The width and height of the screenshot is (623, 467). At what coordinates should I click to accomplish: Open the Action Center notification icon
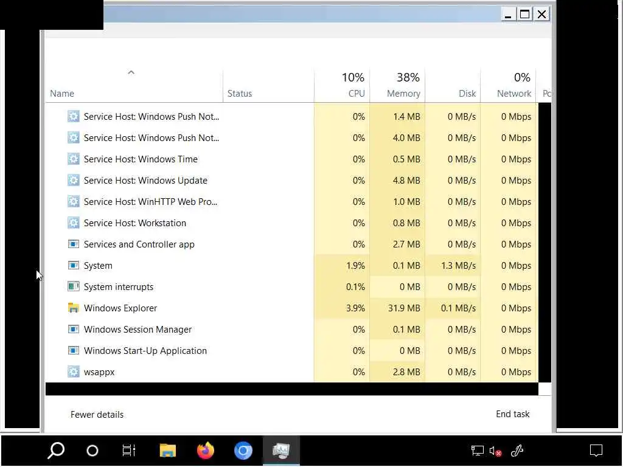(596, 451)
